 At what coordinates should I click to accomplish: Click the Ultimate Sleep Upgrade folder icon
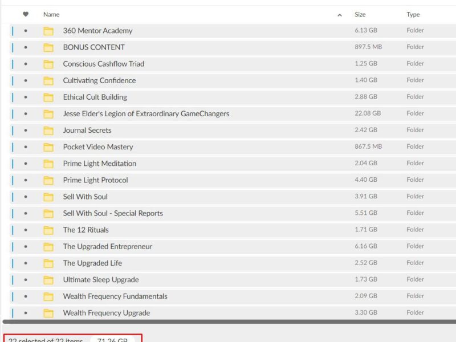pos(48,280)
